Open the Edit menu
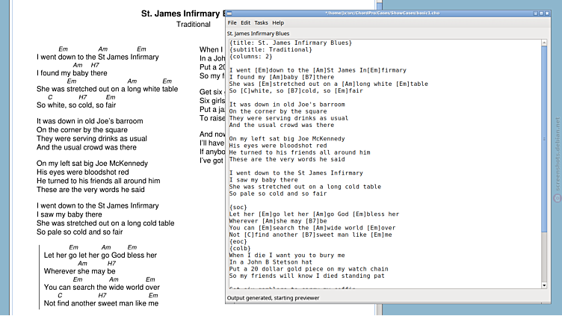The height and width of the screenshot is (316, 562). click(x=245, y=23)
